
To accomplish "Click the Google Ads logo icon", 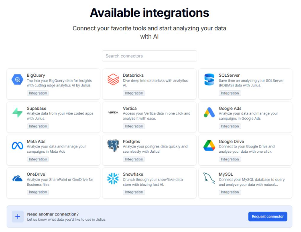I will point(209,112).
